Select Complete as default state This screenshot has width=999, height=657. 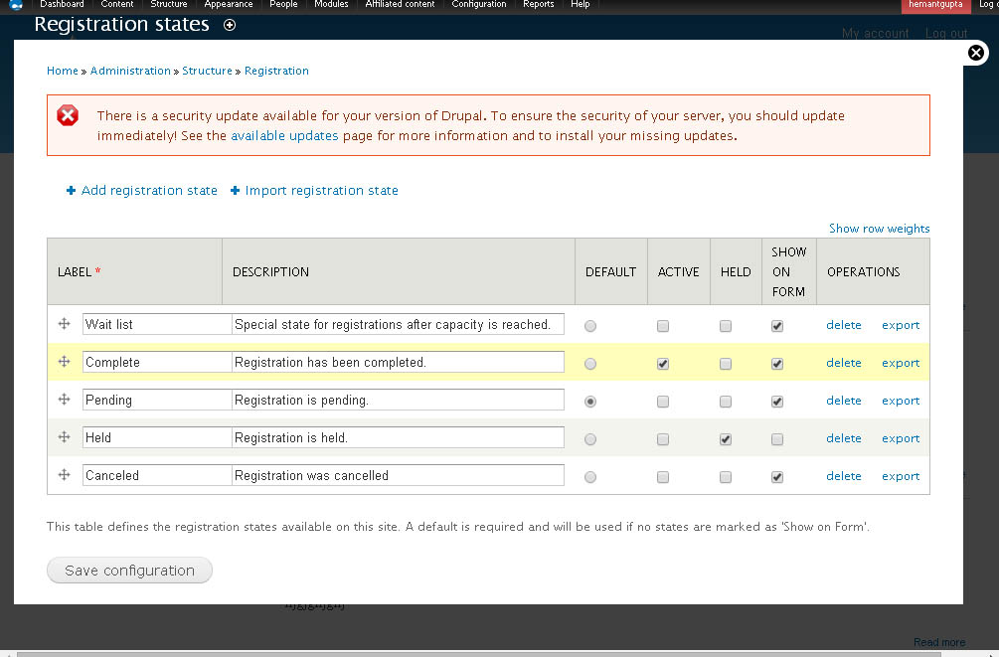pyautogui.click(x=590, y=364)
